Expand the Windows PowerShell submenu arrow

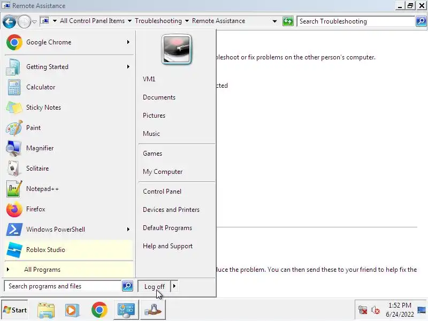tap(128, 230)
